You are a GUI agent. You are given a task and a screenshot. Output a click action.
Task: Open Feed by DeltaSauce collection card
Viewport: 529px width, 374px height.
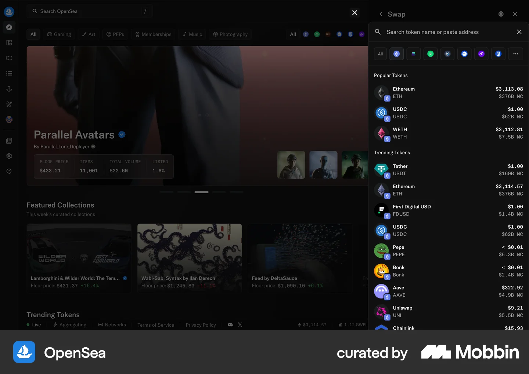300,258
